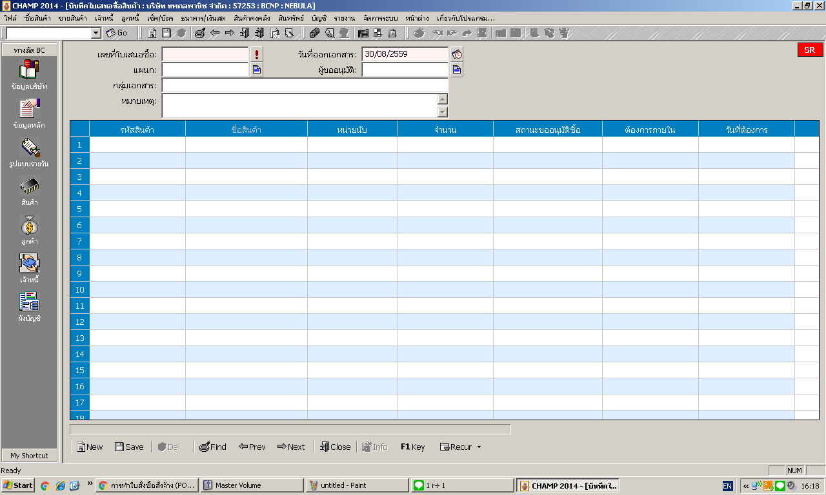Click the first exit-door toolbar icon

pyautogui.click(x=244, y=33)
